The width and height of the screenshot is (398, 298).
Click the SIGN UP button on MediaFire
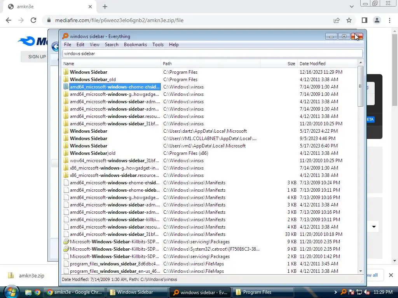point(37,57)
